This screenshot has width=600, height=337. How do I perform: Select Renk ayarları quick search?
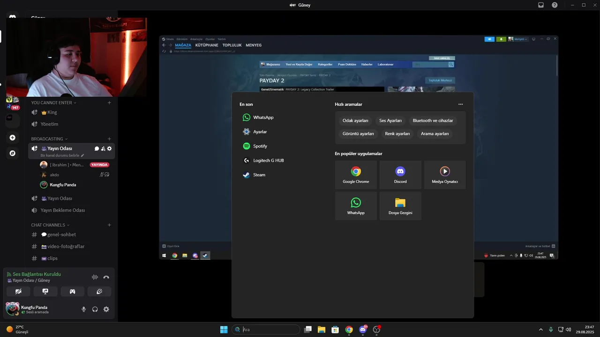click(x=397, y=133)
